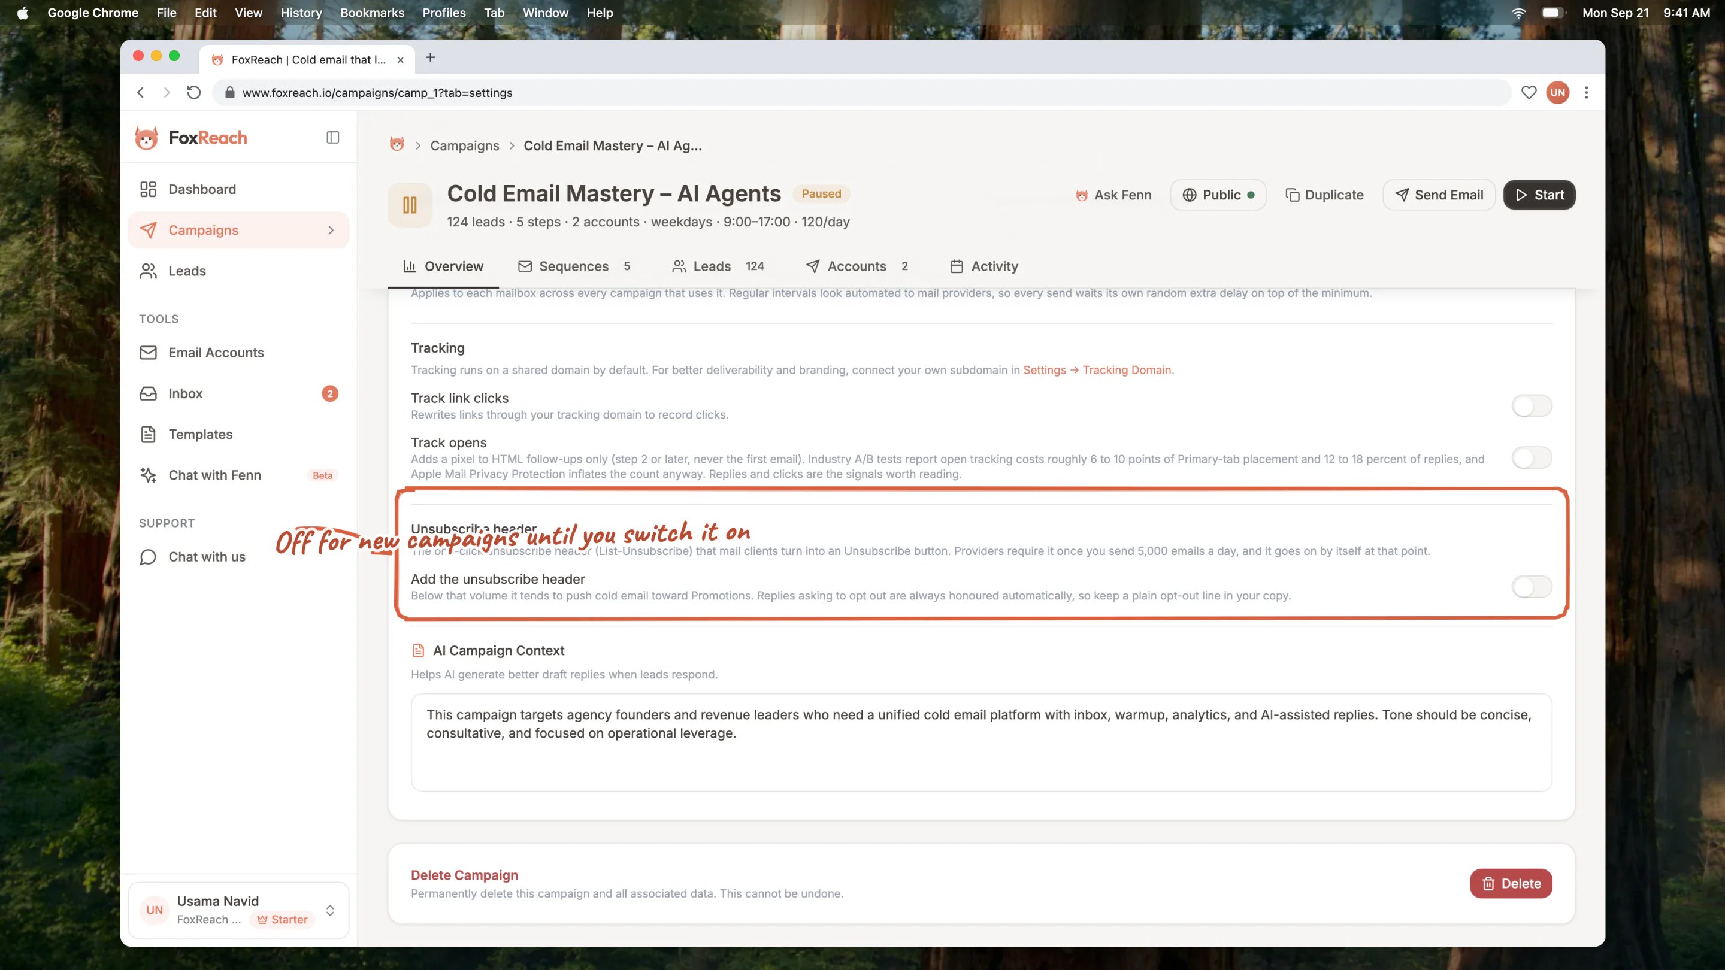Click the "124 leads · 5 steps" summary line
This screenshot has height=970, width=1725.
click(x=648, y=222)
